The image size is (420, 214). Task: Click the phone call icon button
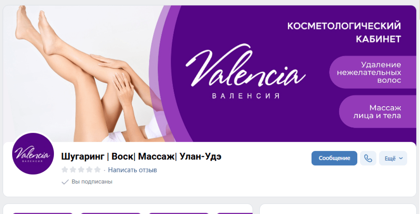[x=368, y=158]
